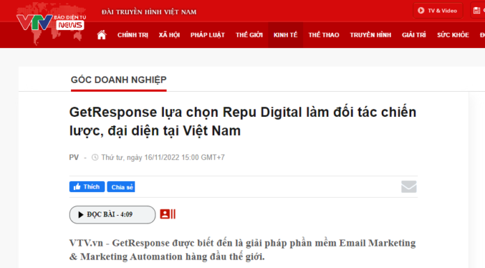Click the article headline about GetResponse
This screenshot has height=268, width=485.
243,121
